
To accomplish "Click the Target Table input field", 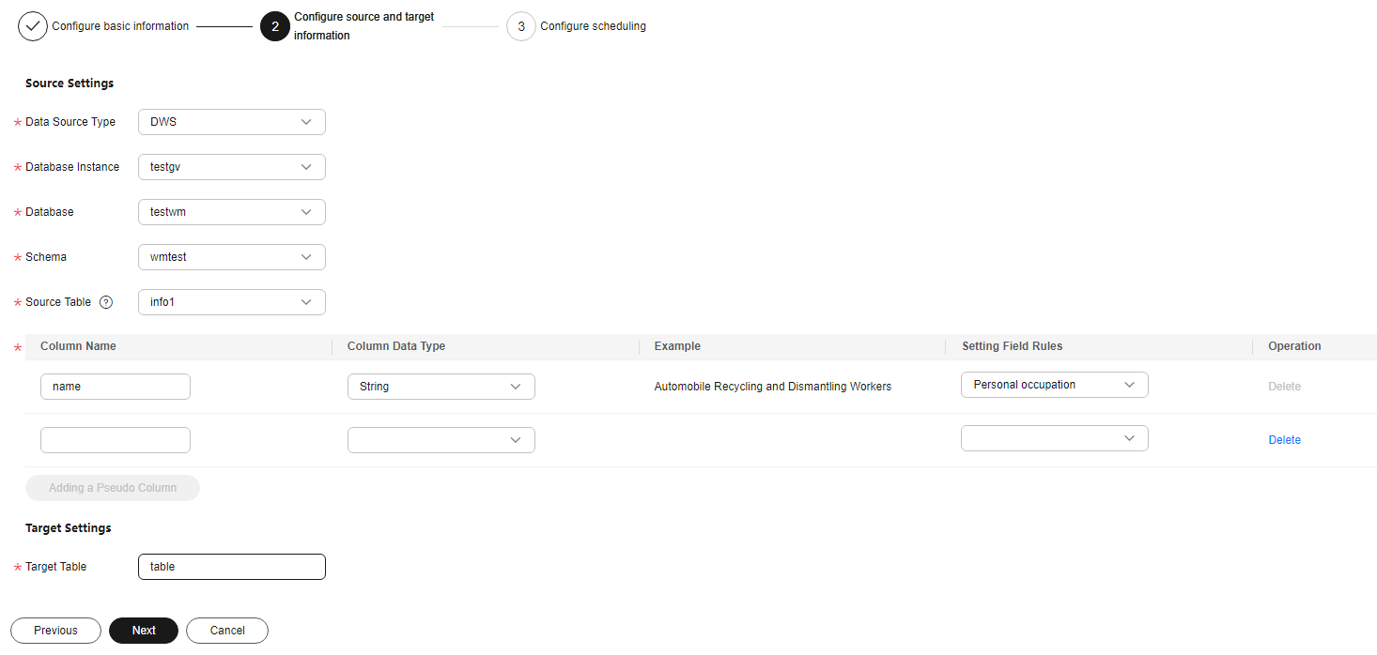I will tap(231, 567).
